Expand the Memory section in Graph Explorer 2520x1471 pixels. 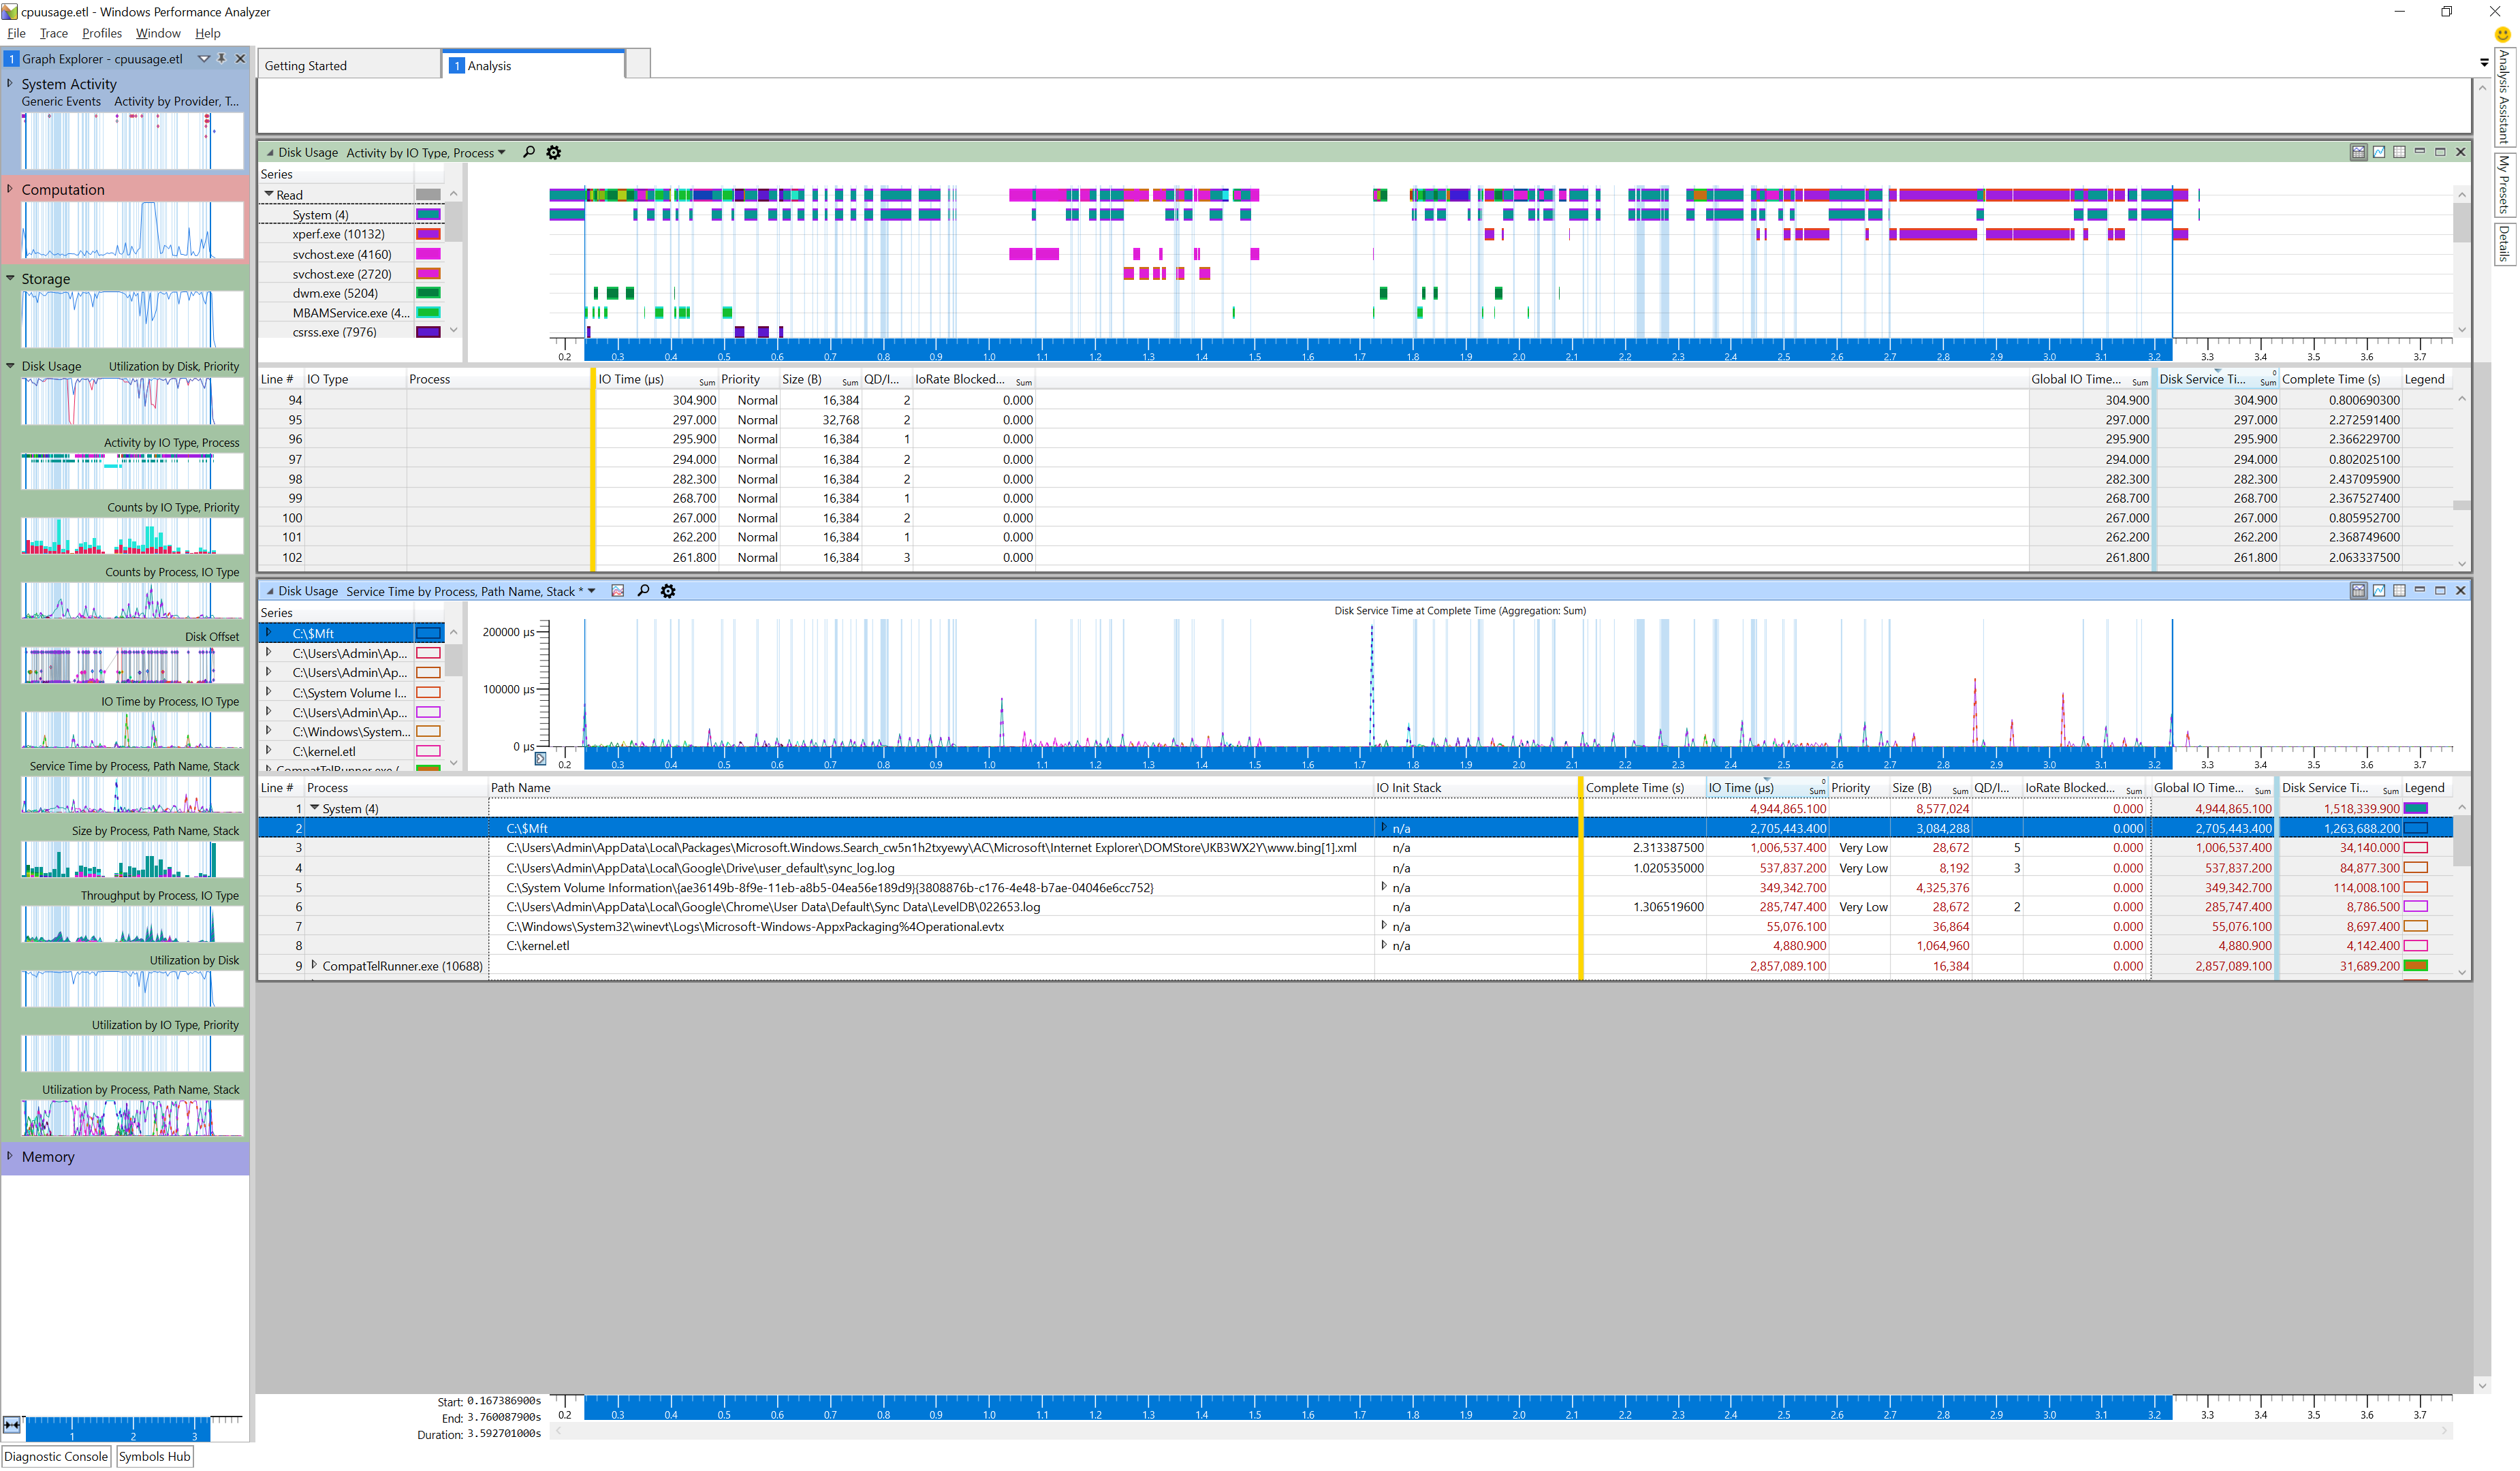click(10, 1156)
